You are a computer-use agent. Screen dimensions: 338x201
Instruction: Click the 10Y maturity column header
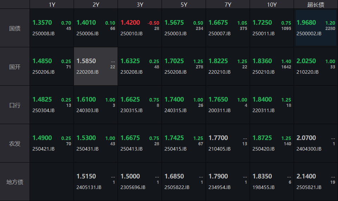point(272,5)
